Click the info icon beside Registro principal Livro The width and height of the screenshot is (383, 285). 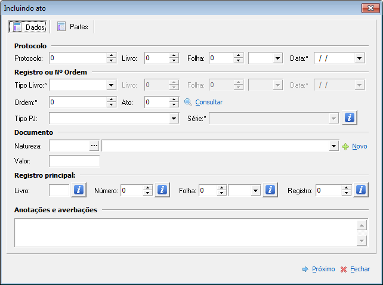(x=79, y=190)
